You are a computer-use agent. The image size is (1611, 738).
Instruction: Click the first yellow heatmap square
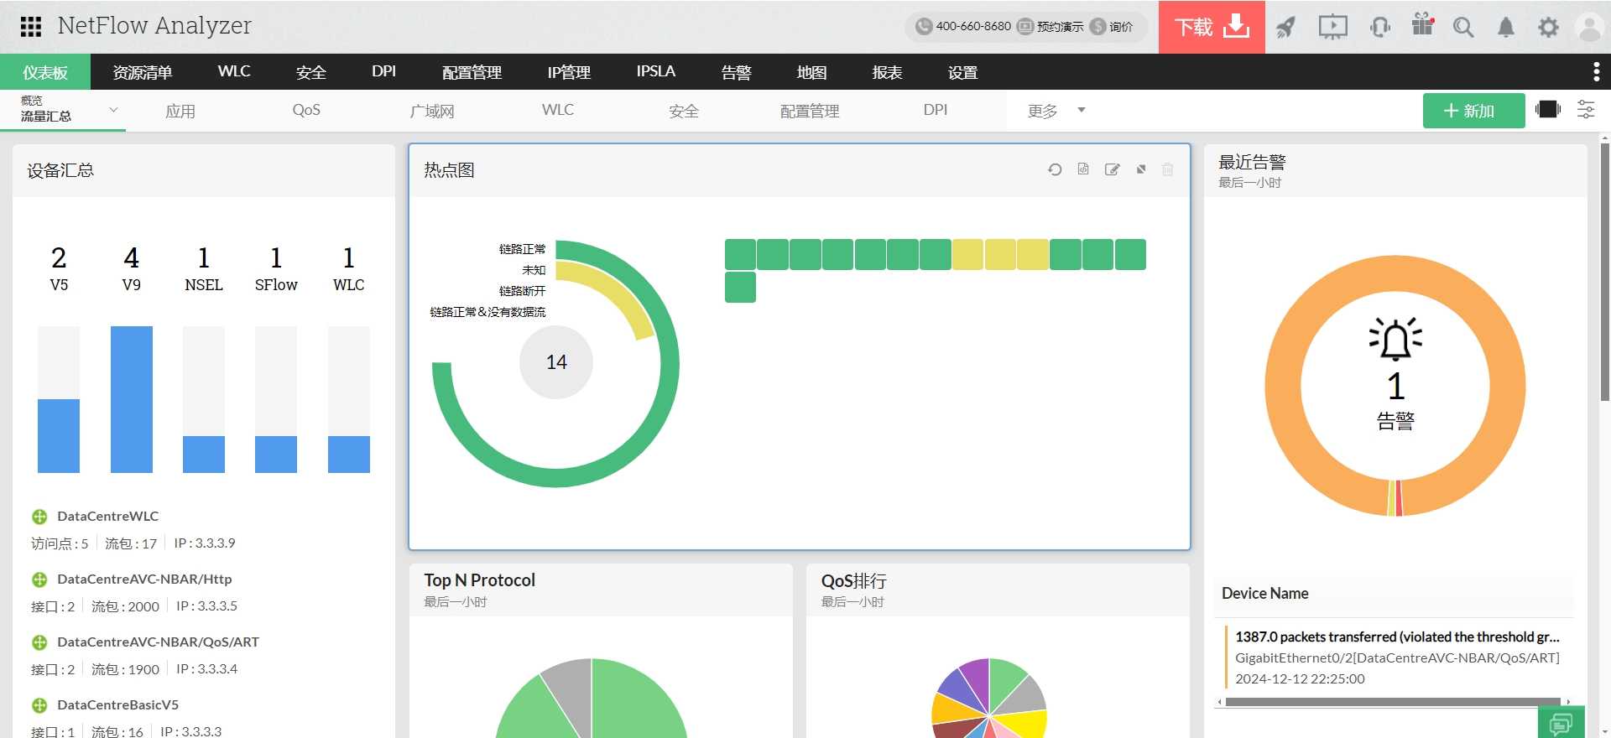pyautogui.click(x=967, y=254)
